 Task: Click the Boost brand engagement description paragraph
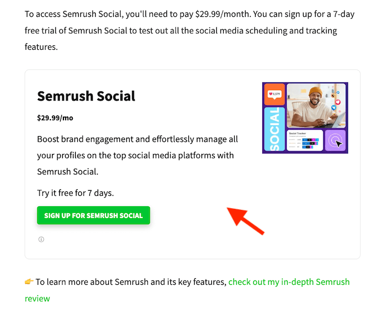click(x=137, y=155)
